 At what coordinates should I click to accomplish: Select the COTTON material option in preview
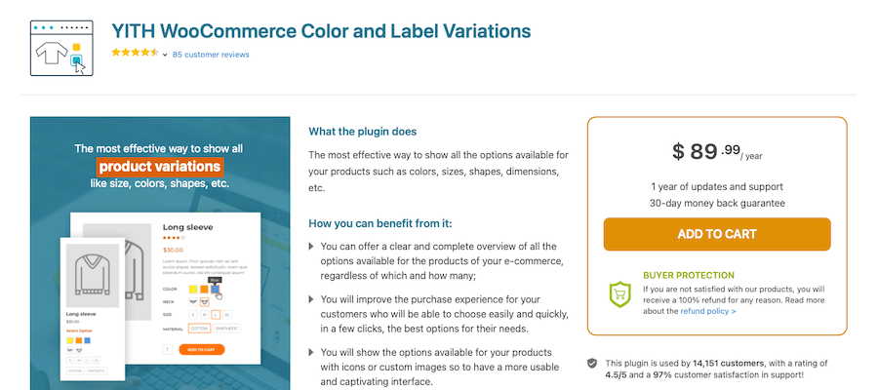pyautogui.click(x=199, y=329)
